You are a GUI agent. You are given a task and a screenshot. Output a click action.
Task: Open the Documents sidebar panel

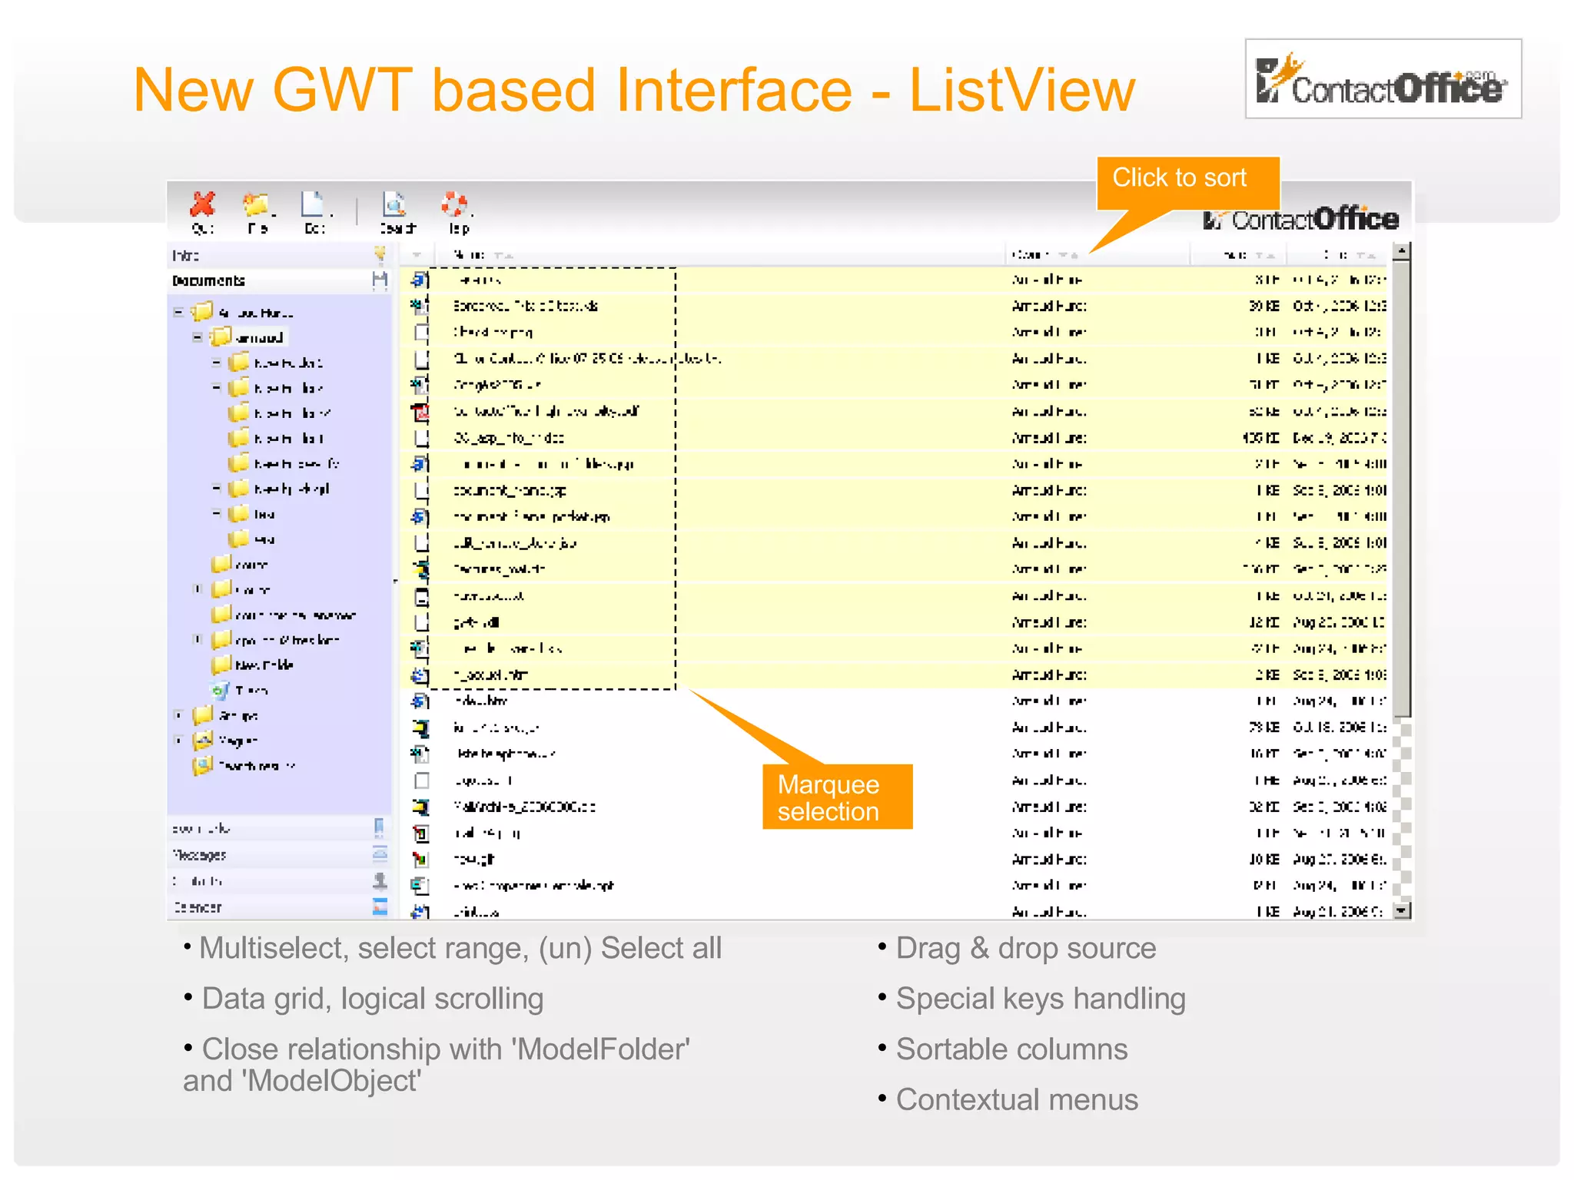coord(279,280)
